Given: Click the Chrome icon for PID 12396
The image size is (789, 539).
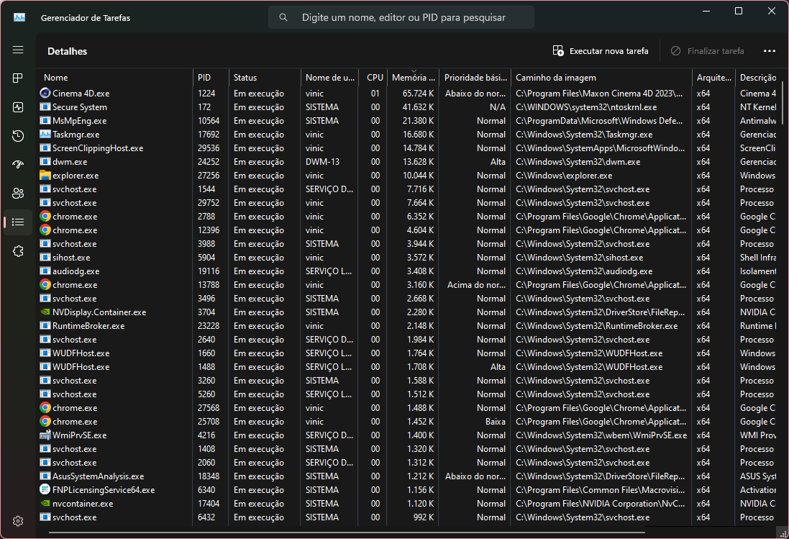Looking at the screenshot, I should point(45,230).
